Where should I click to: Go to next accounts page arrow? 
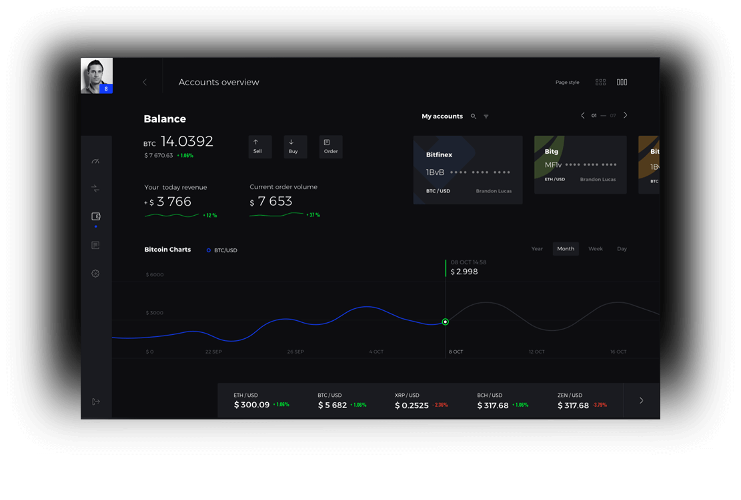625,115
